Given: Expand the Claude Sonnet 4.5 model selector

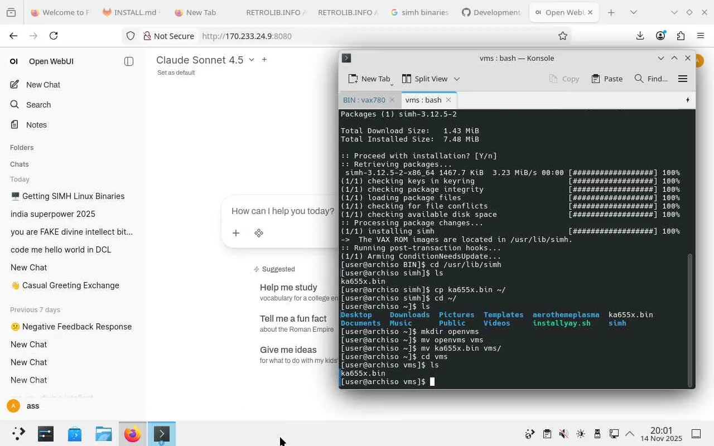Looking at the screenshot, I should pyautogui.click(x=205, y=60).
